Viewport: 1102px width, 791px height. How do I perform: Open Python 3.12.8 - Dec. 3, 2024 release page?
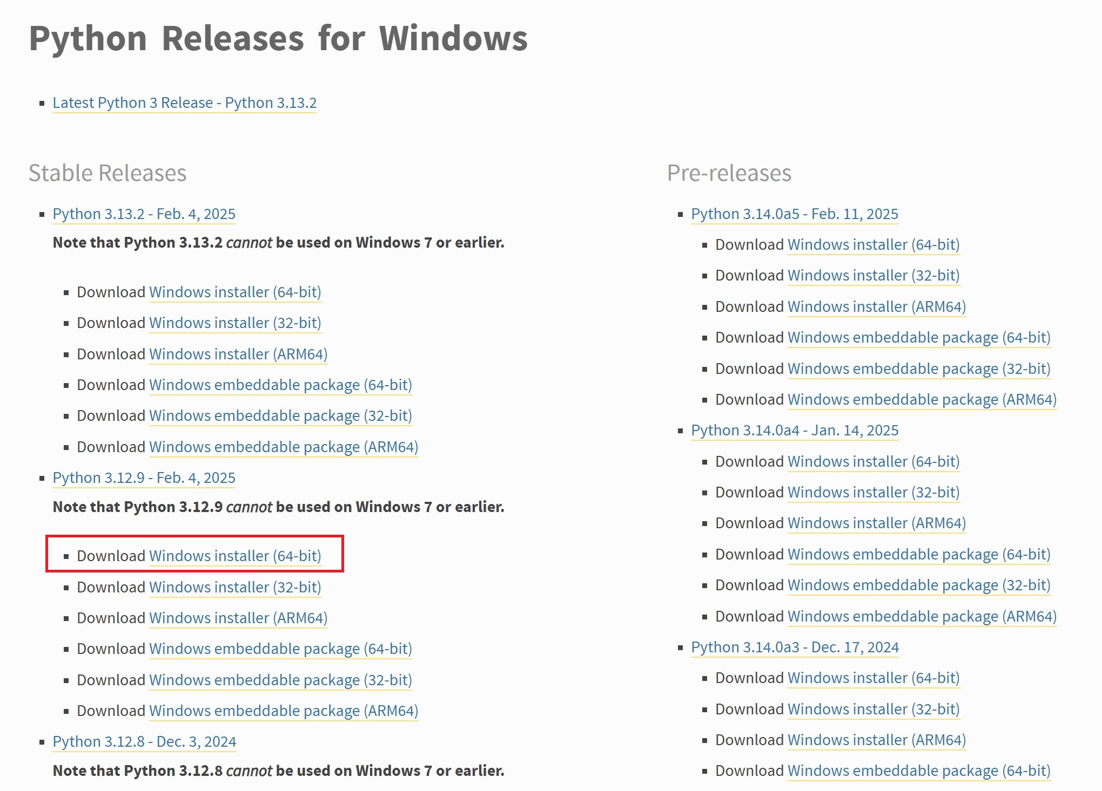click(x=144, y=741)
